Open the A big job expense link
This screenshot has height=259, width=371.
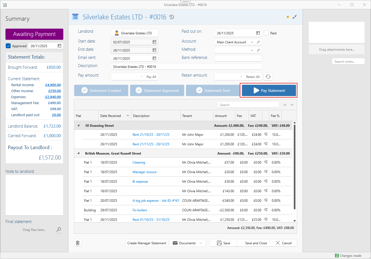[x=156, y=201]
